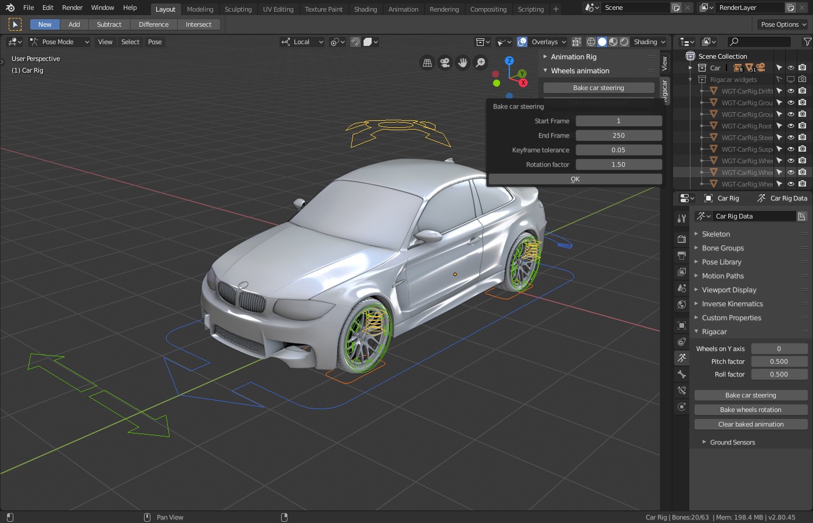Select rendered shading mode
The width and height of the screenshot is (813, 523).
click(624, 42)
